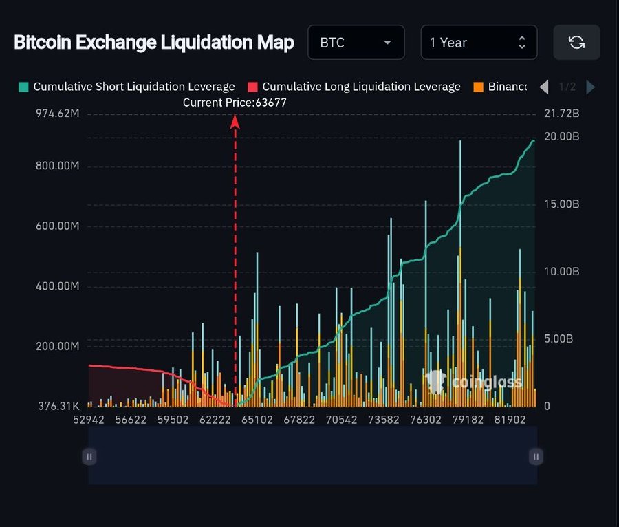
Task: Click the Bitcoin Exchange Liquidation Map title
Action: (x=154, y=42)
